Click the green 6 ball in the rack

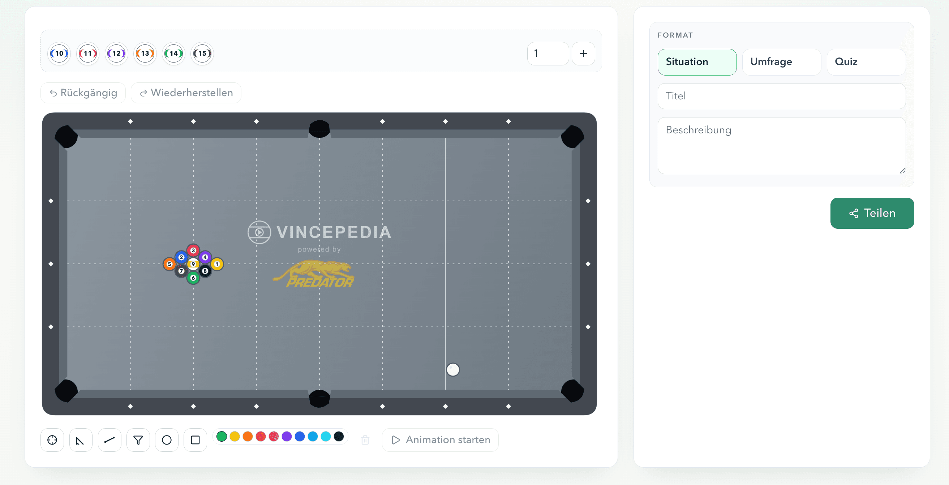click(193, 278)
